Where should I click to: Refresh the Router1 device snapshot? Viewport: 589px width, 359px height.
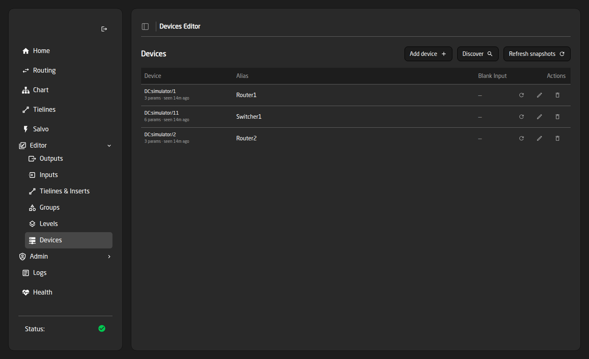pyautogui.click(x=522, y=95)
